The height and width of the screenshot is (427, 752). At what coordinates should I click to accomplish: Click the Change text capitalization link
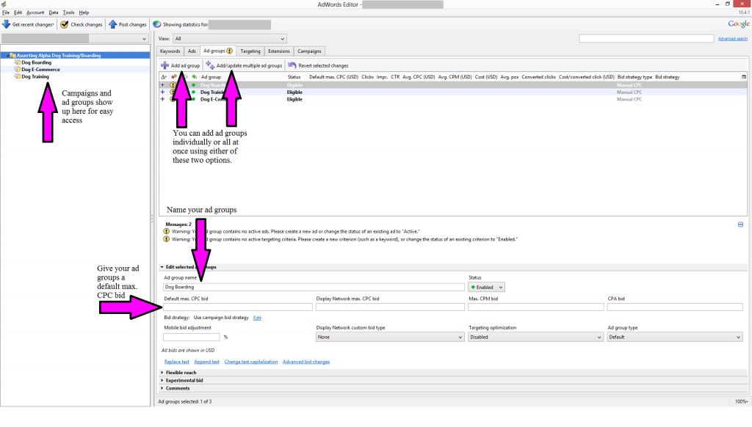(251, 362)
